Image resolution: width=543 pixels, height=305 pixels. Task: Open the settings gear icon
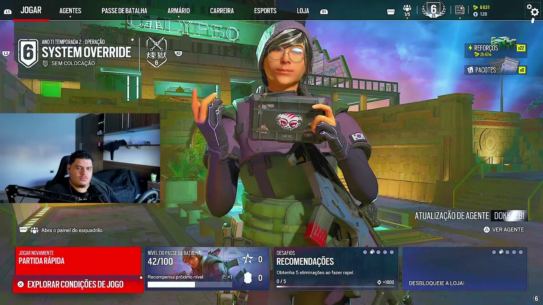pos(532,9)
